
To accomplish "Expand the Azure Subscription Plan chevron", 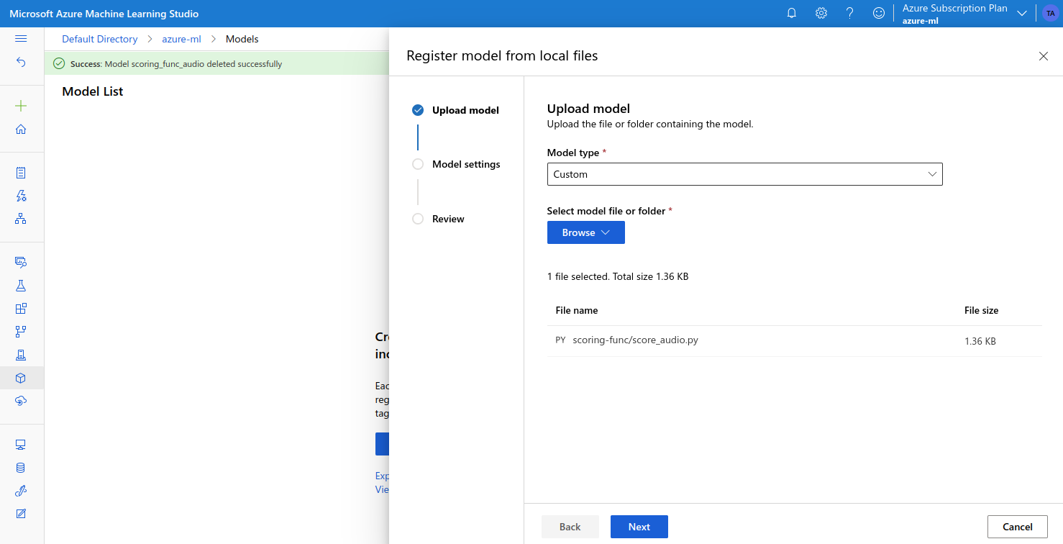I will click(1021, 14).
